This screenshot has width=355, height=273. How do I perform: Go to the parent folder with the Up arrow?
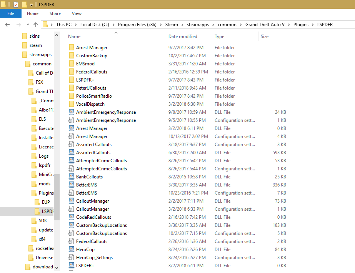coord(35,25)
